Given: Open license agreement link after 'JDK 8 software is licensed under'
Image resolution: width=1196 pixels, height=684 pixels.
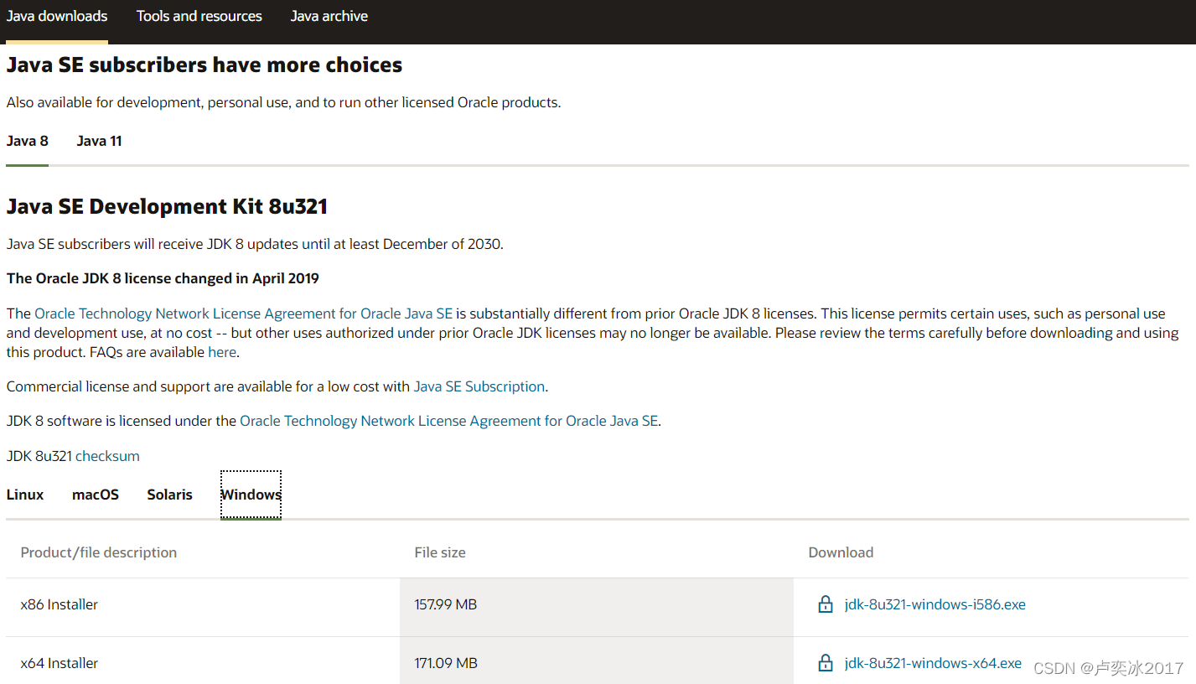Looking at the screenshot, I should pyautogui.click(x=448, y=421).
